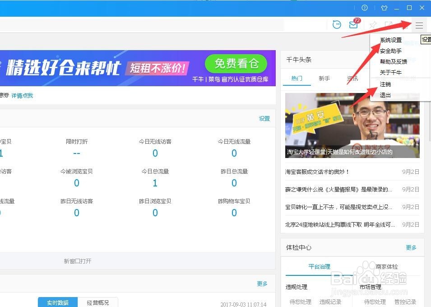Choose 帮助及反馈 menu entry

click(x=394, y=61)
